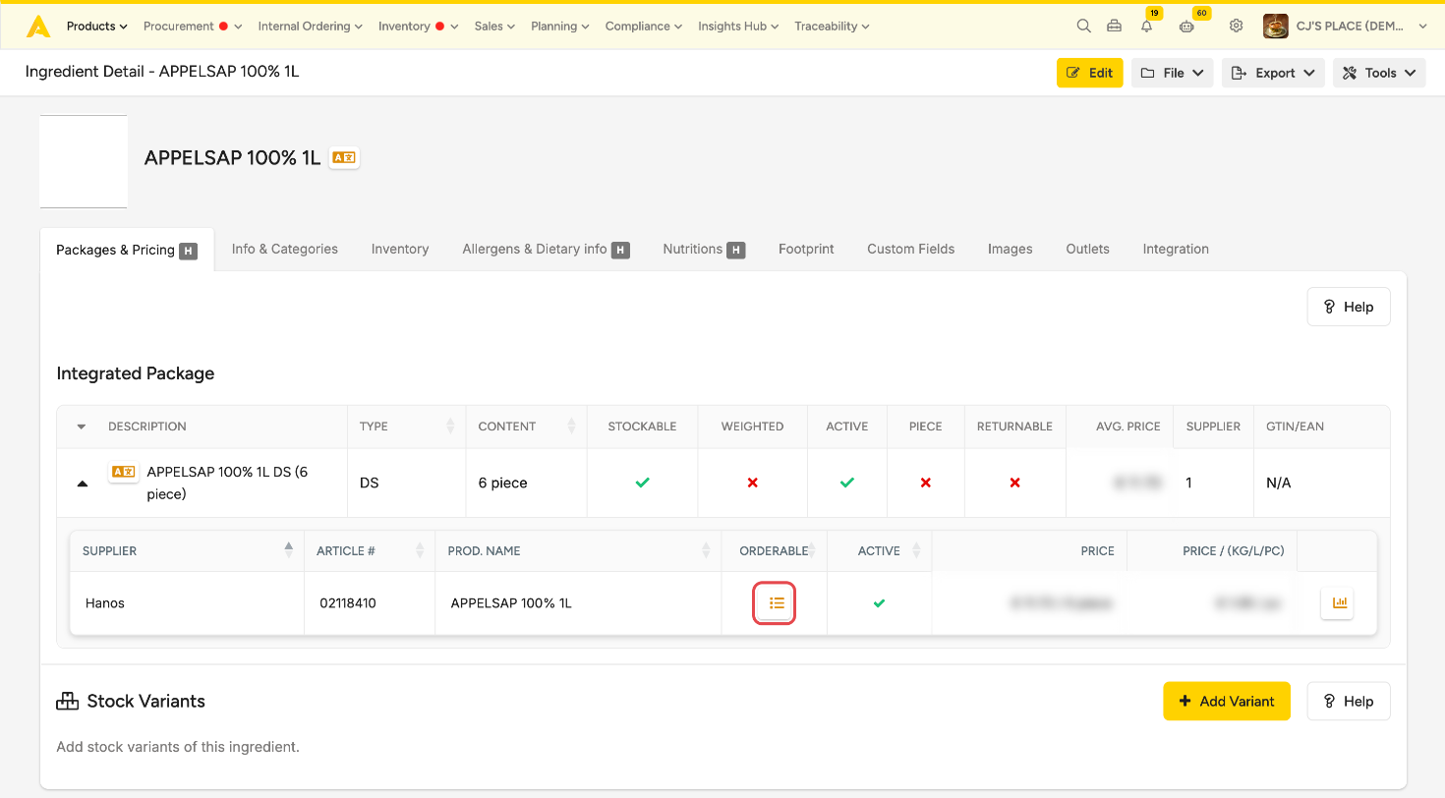The width and height of the screenshot is (1445, 798).
Task: Go to the Outlets tab
Action: click(1088, 250)
